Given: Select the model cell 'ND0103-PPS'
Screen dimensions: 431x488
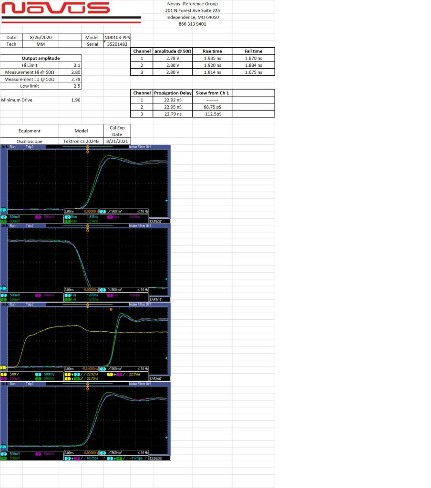Looking at the screenshot, I should 117,37.
